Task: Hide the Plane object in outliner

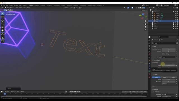Action: [x=175, y=19]
